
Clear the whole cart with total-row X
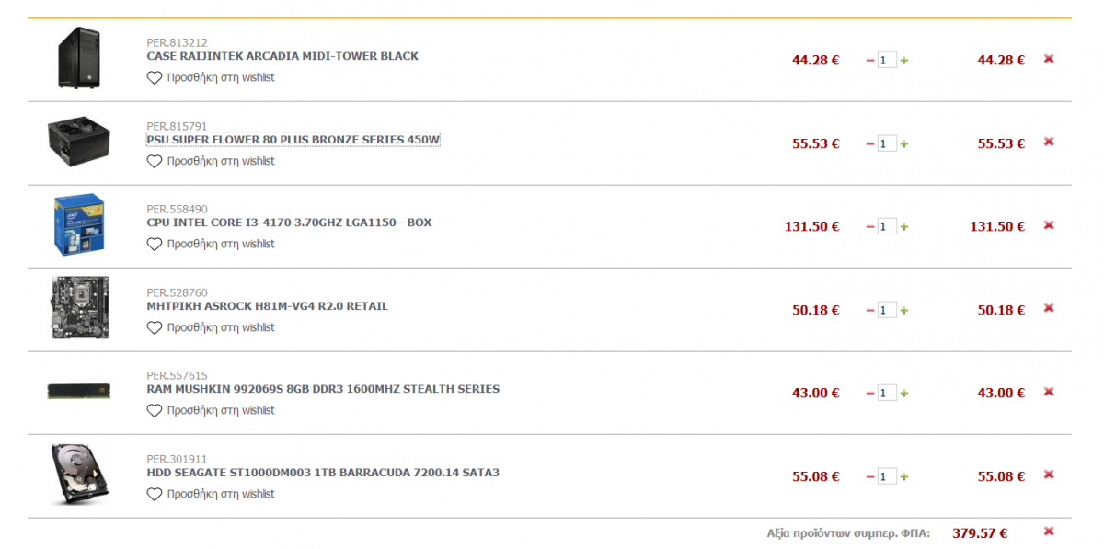tap(1048, 532)
